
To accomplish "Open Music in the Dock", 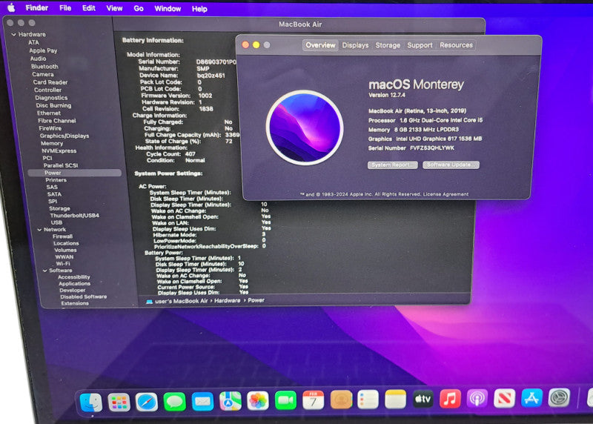I will (450, 399).
